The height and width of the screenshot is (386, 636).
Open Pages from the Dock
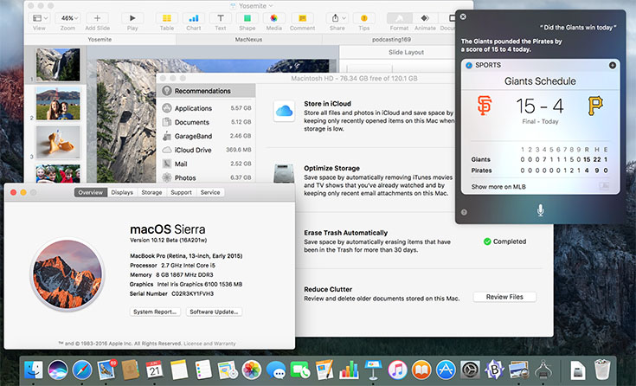pos(324,370)
